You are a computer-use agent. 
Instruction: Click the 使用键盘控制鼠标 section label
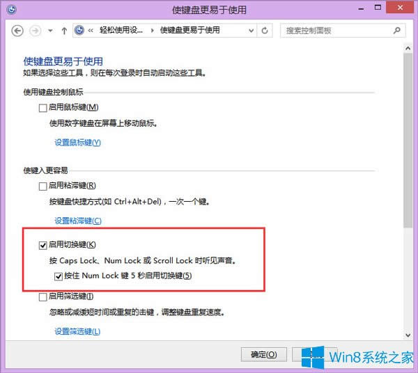coord(54,93)
